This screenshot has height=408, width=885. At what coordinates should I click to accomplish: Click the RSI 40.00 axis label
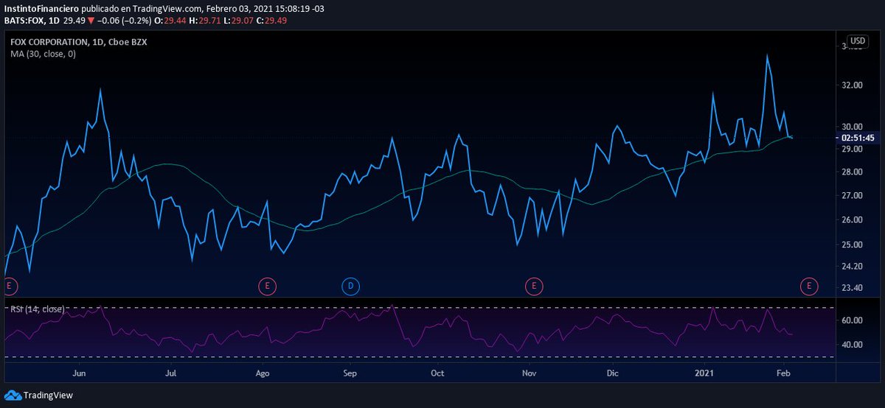point(852,345)
